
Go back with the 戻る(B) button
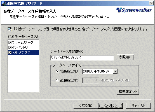coord(86,106)
